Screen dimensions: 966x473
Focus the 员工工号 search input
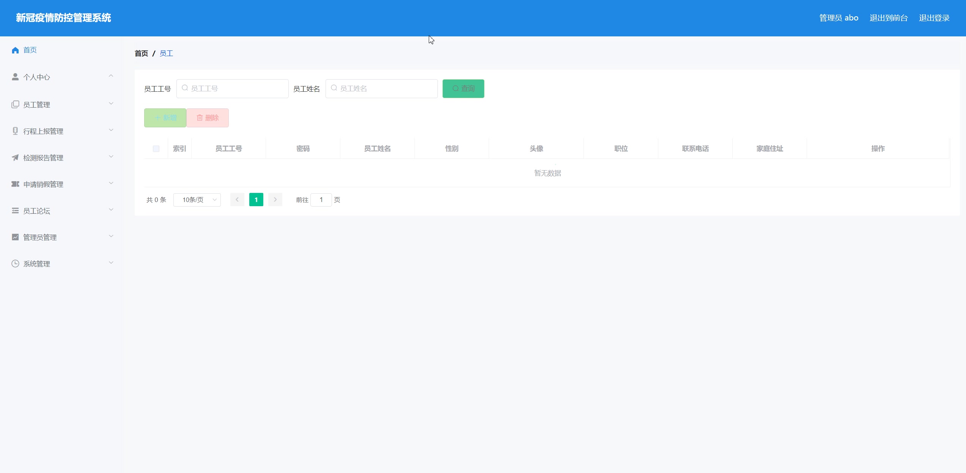click(233, 89)
